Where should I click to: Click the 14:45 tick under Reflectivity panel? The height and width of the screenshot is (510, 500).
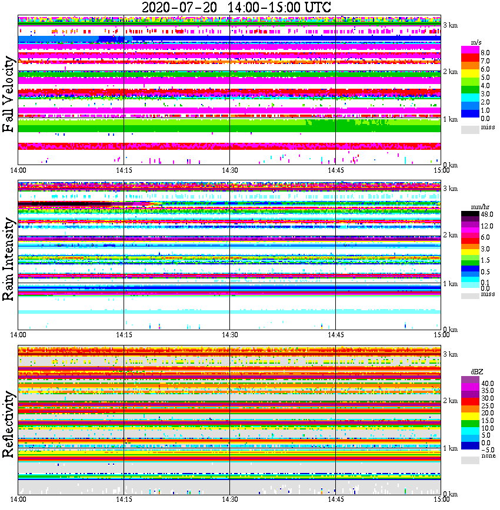click(335, 499)
